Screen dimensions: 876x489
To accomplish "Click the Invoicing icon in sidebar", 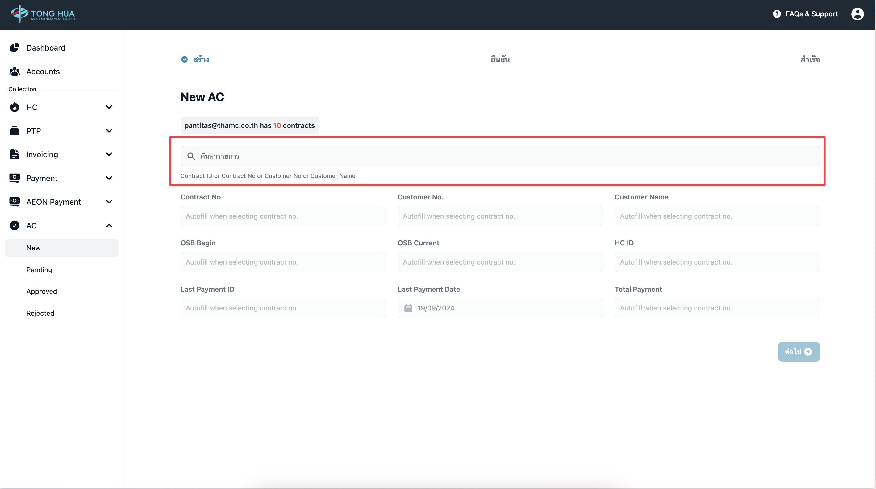I will point(15,154).
